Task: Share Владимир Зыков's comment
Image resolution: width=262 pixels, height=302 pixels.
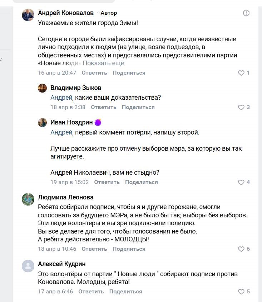Action: point(138,107)
